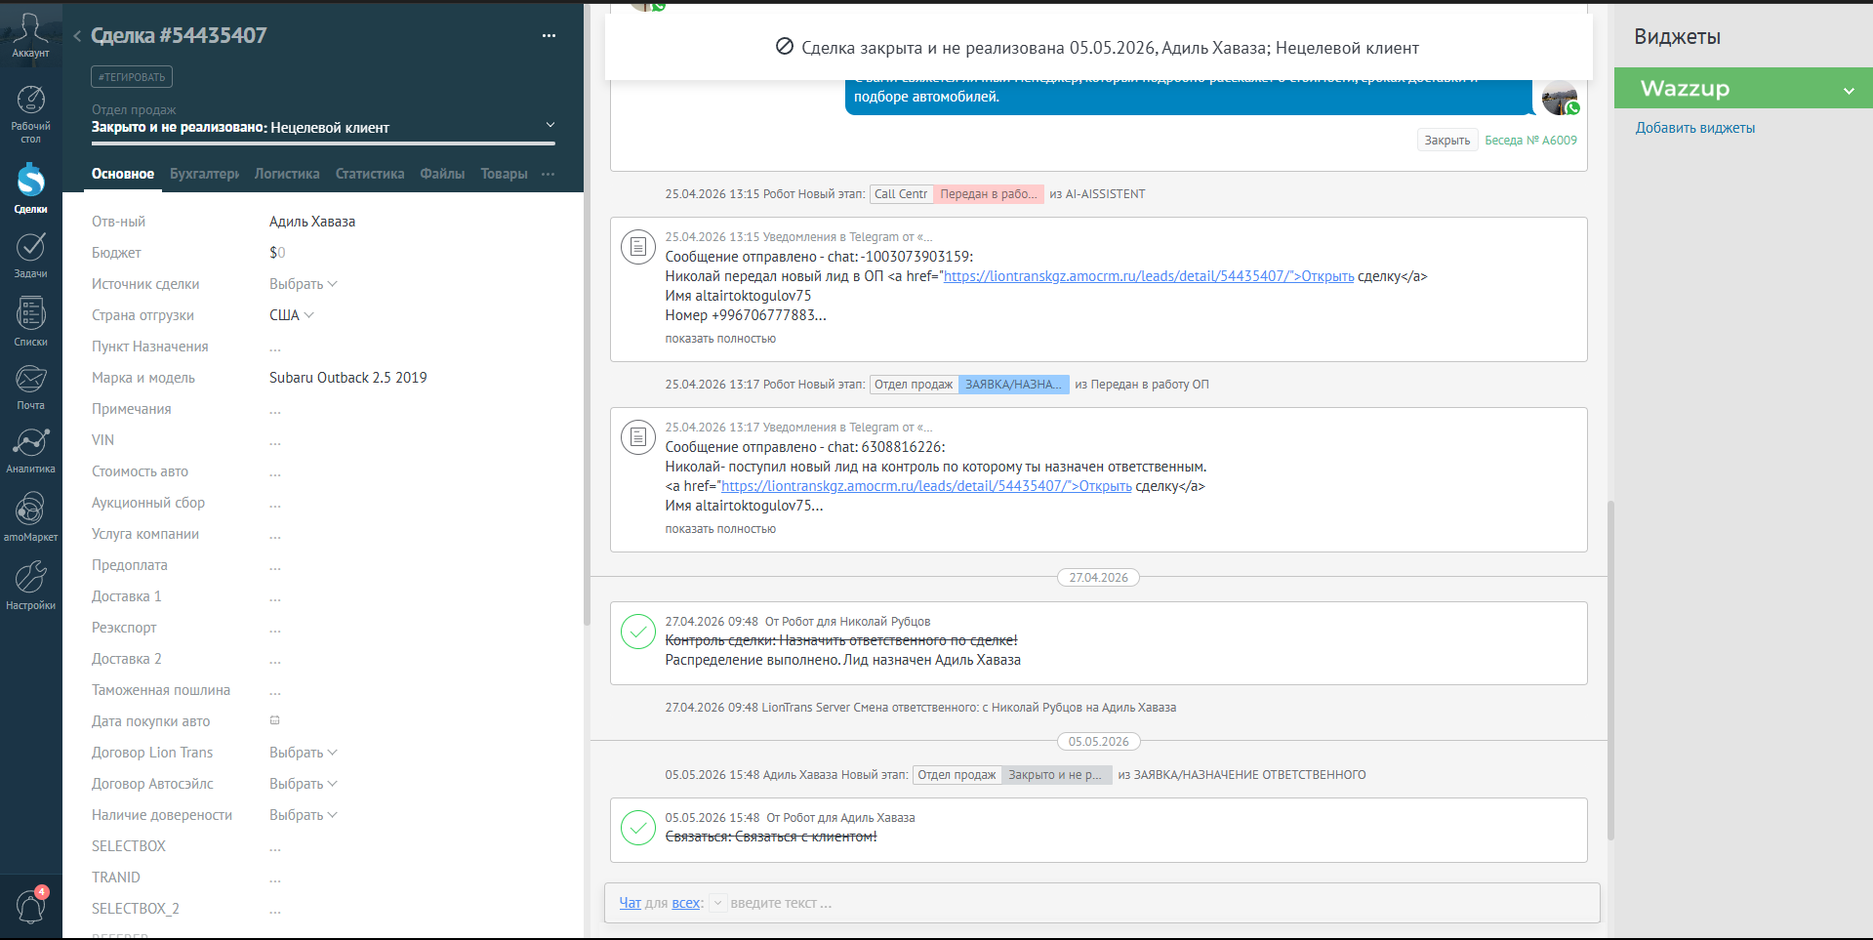Click the Передан в рабо... stage badge
1873x940 pixels.
989,194
